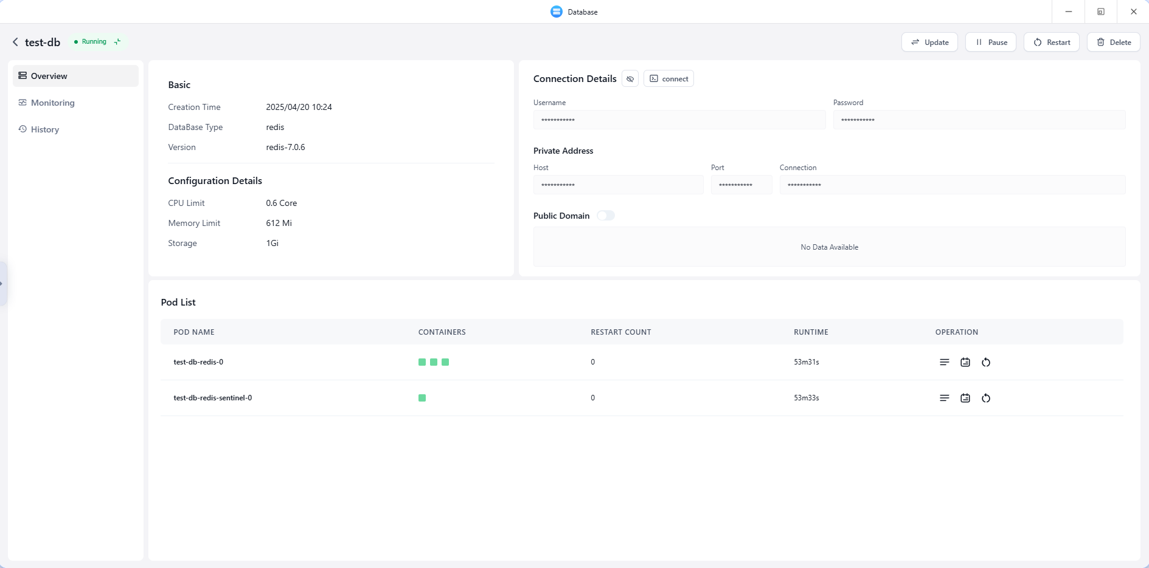Enable the Public Domain switch
The height and width of the screenshot is (568, 1149).
click(x=606, y=216)
